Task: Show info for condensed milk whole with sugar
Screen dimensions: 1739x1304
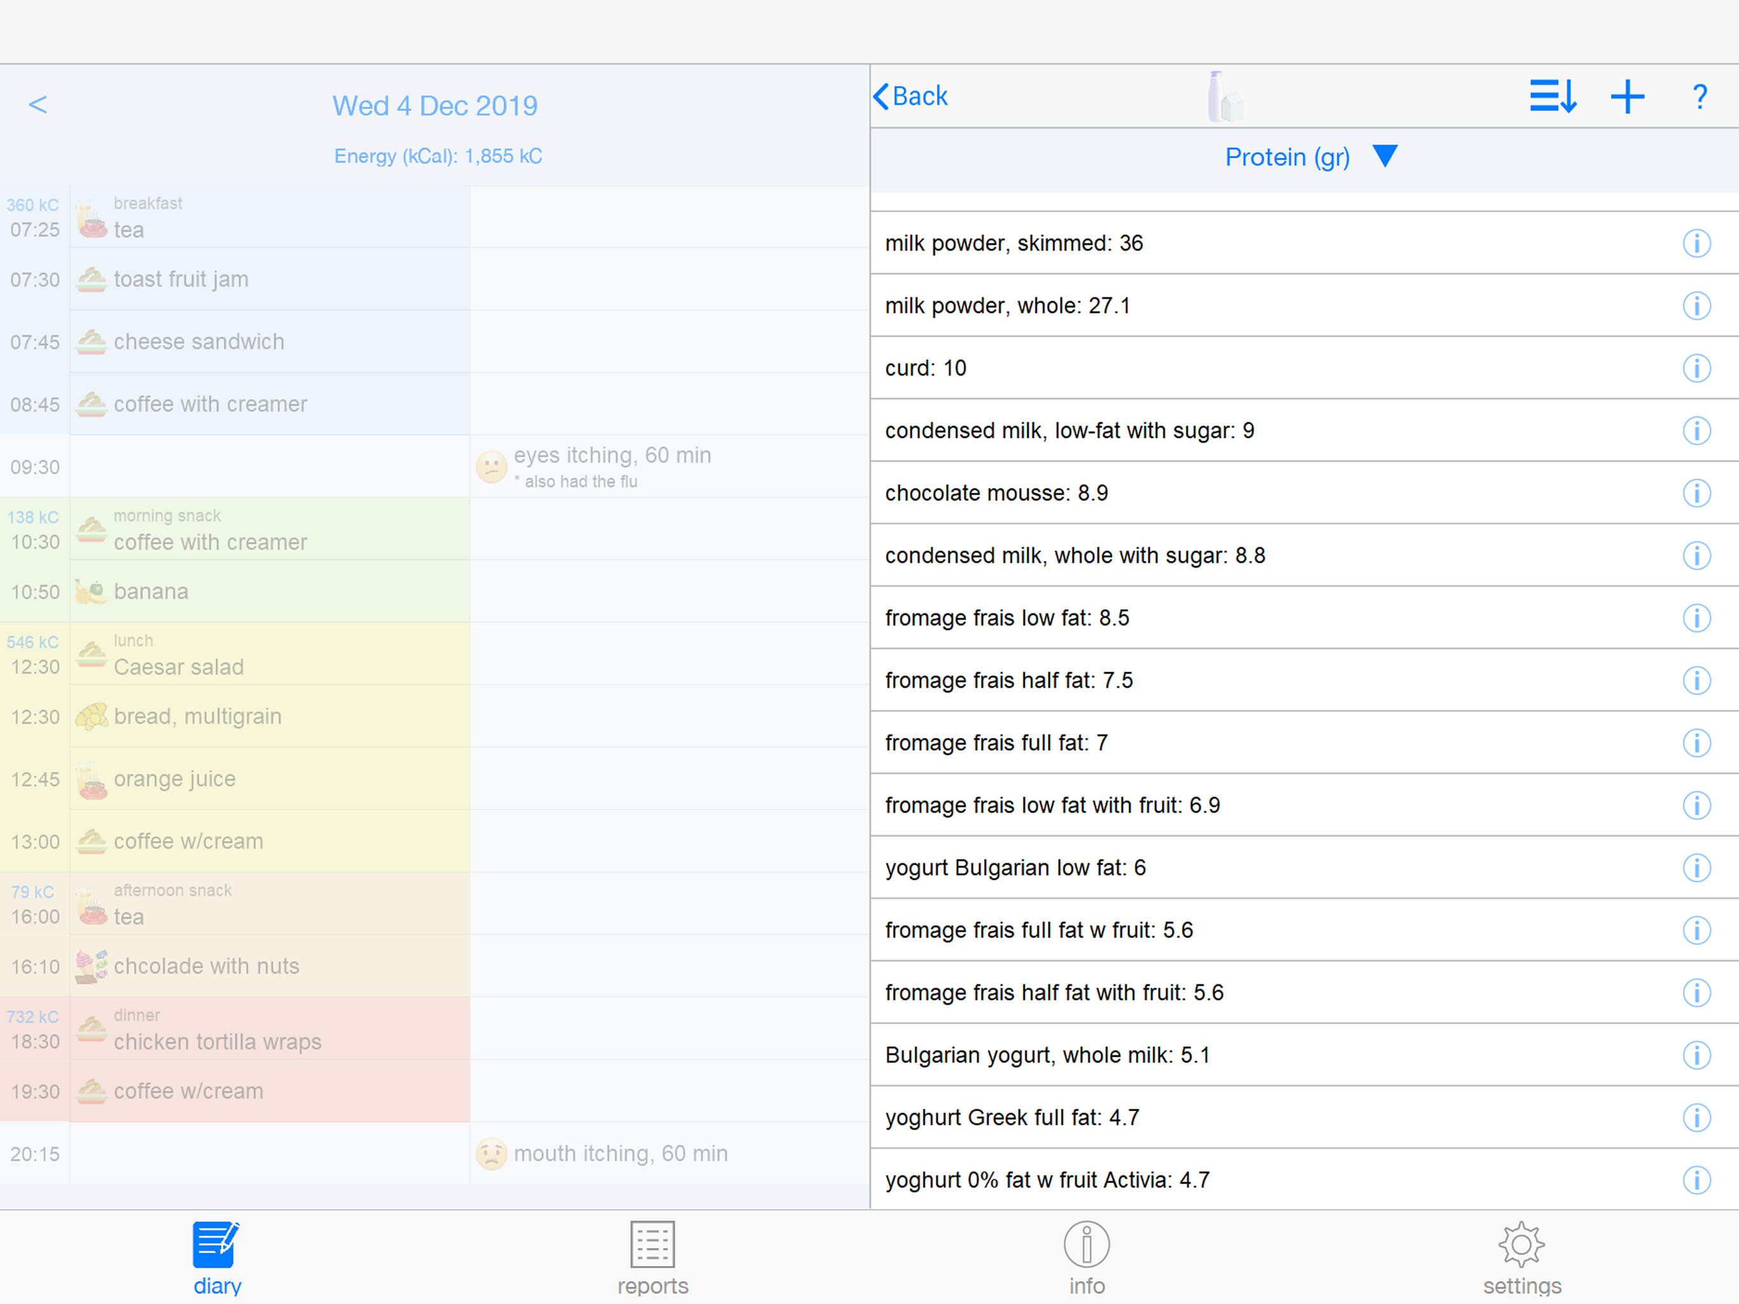Action: 1696,555
